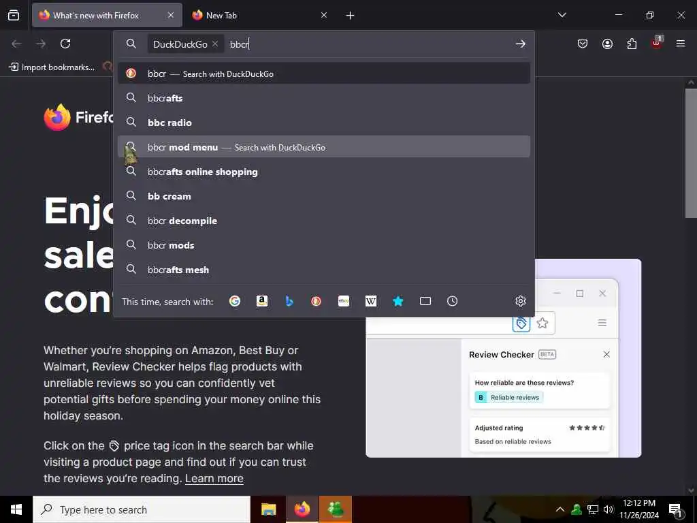
Task: Close the What's new with Firefox tab
Action: pyautogui.click(x=171, y=15)
